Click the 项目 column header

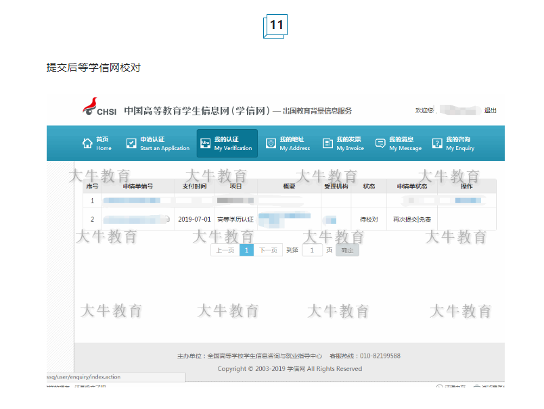click(x=235, y=186)
